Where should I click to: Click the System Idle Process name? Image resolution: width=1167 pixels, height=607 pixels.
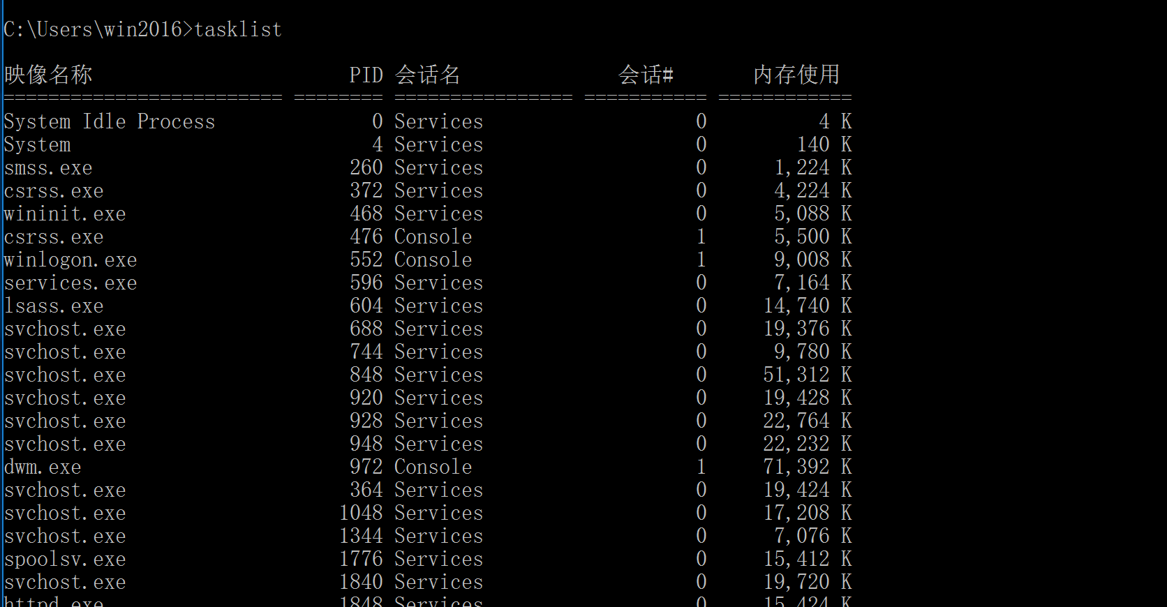tap(110, 121)
